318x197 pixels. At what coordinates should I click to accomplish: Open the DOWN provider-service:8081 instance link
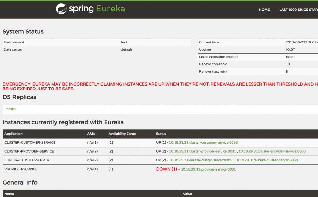click(x=208, y=169)
